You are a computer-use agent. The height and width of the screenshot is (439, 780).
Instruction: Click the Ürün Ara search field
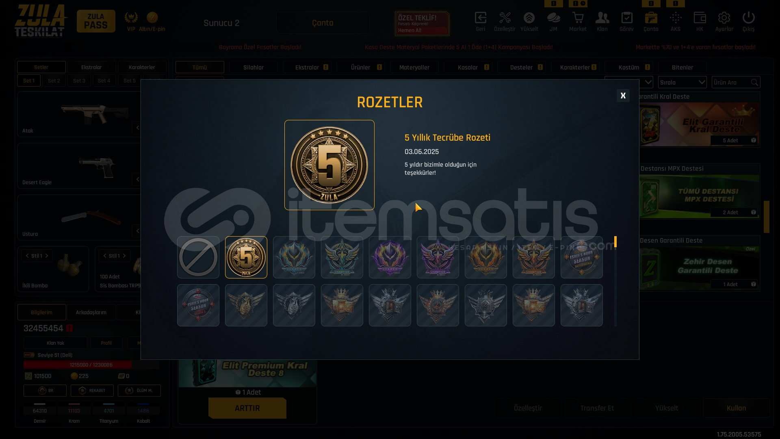click(x=736, y=82)
